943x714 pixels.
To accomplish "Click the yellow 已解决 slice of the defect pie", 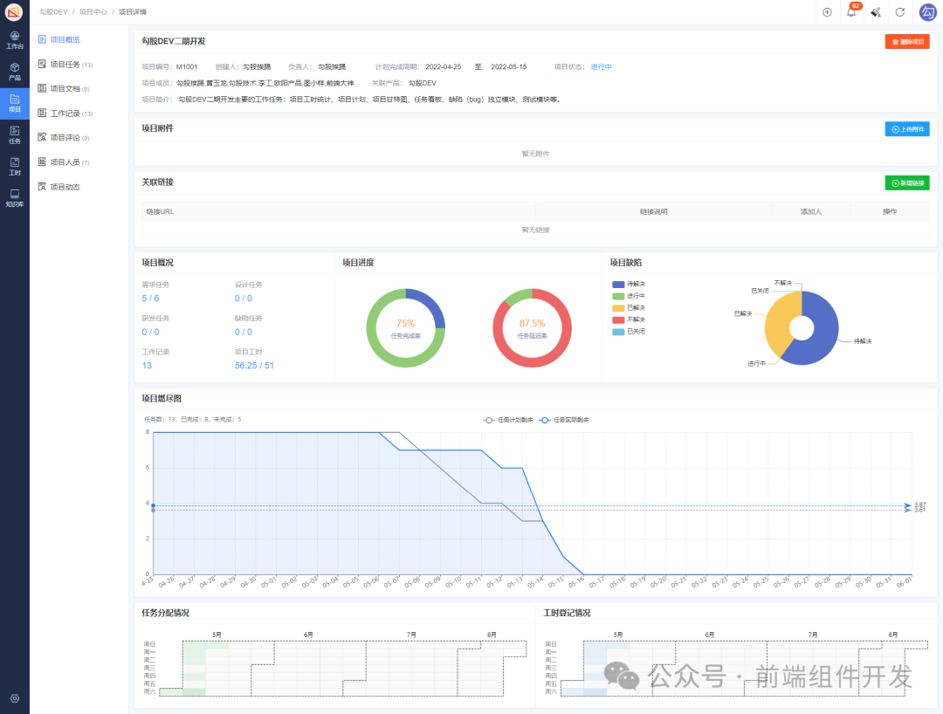I will click(x=780, y=321).
